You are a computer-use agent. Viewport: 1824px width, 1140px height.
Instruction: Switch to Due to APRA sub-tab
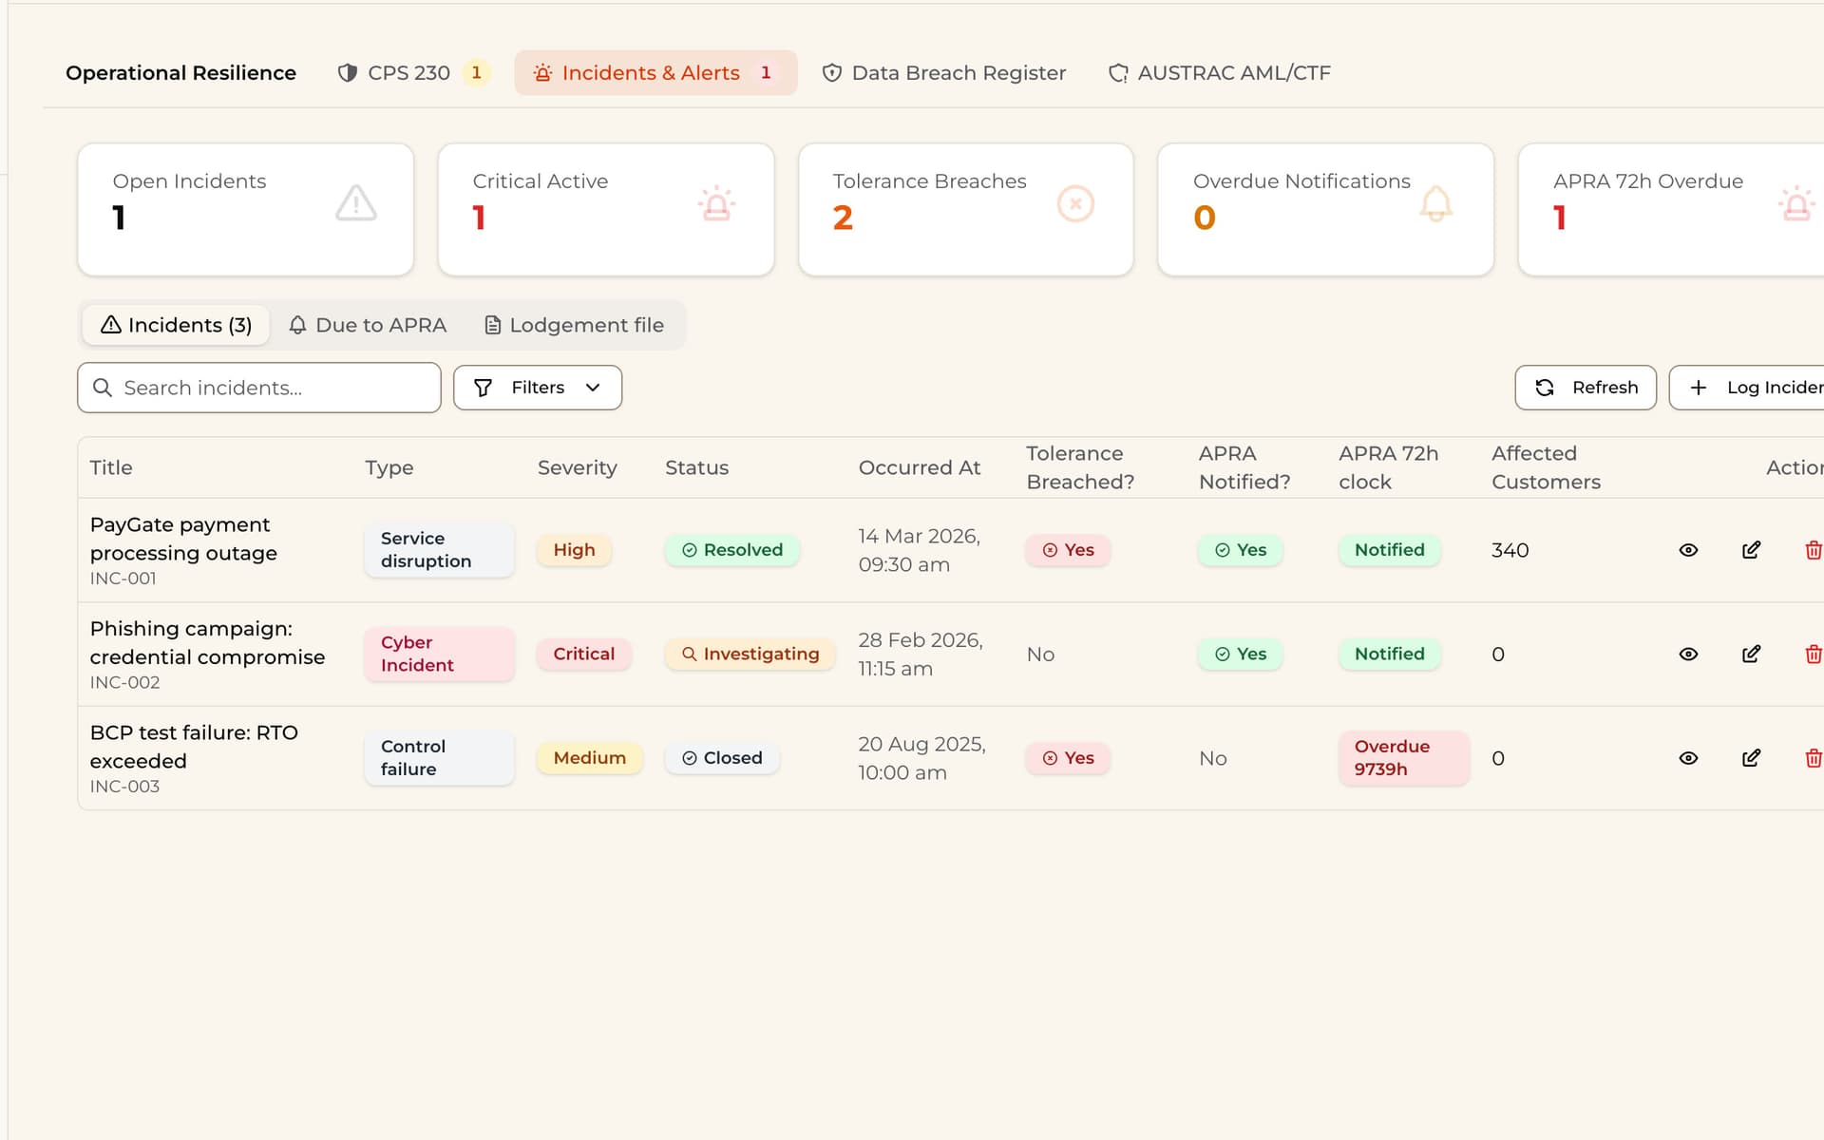pyautogui.click(x=368, y=325)
